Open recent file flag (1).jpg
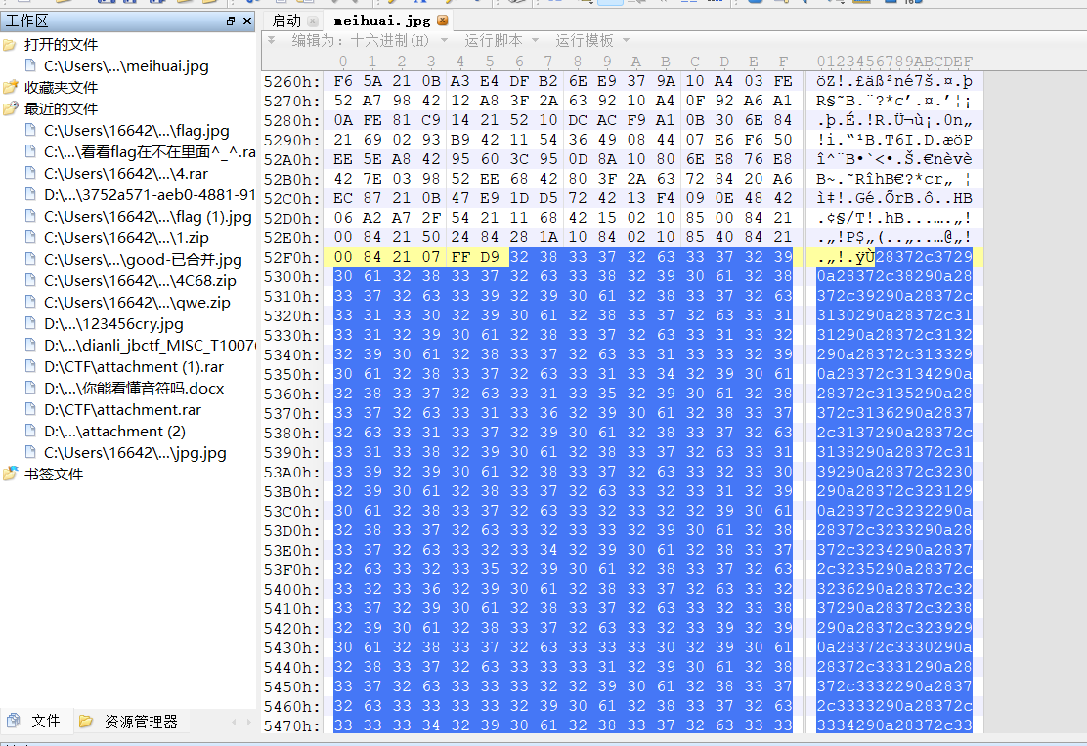Screen dimensions: 1087x746 click(148, 217)
